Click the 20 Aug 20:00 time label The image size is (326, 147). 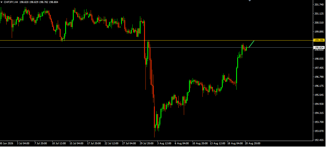(252, 143)
